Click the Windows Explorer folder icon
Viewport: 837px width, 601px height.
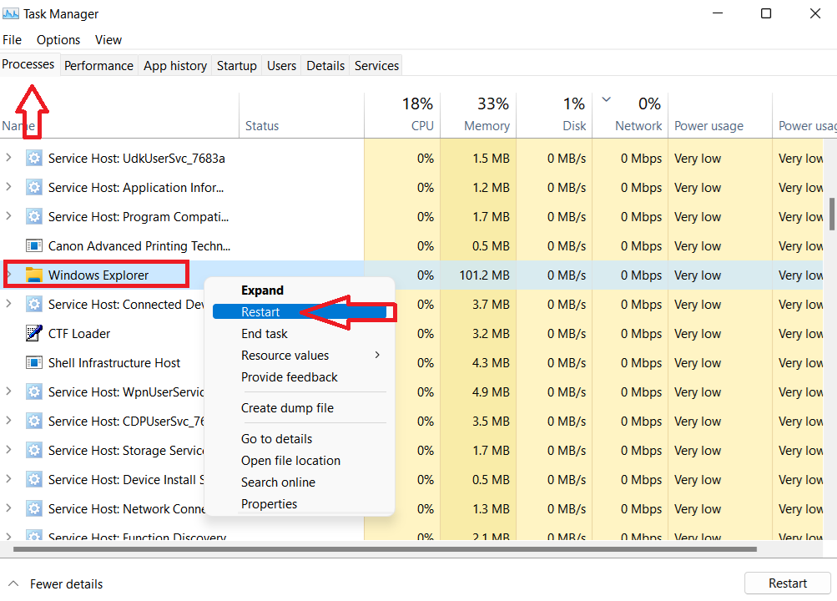(x=34, y=275)
